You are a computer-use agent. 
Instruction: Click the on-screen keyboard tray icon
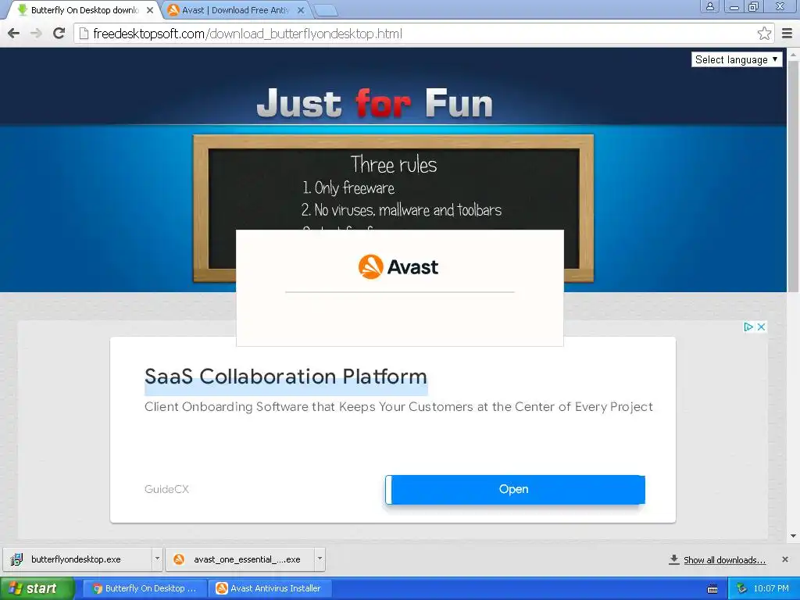pyautogui.click(x=712, y=589)
